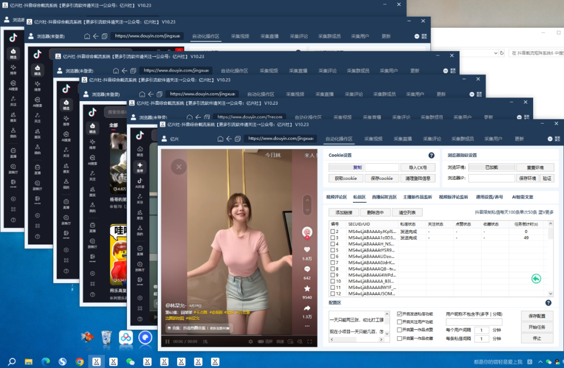Enable the 开启关注用户功能 checkbox
This screenshot has height=368, width=564.
pos(399,322)
